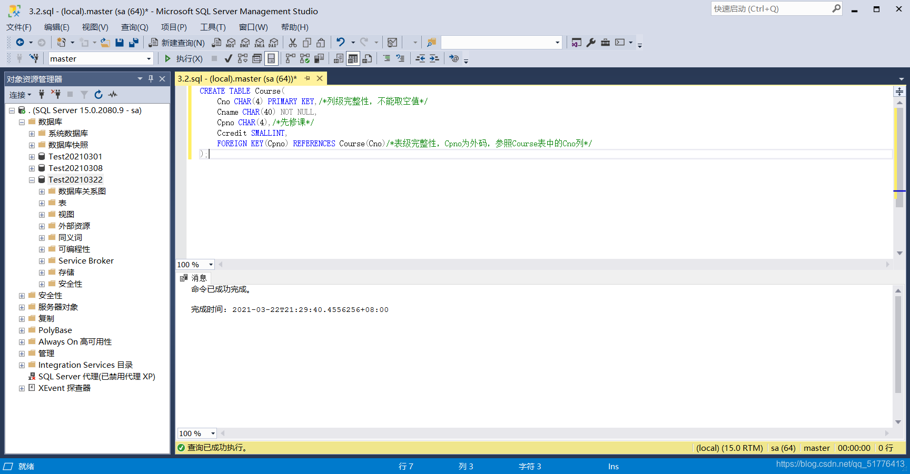Viewport: 910px width, 474px height.
Task: Click the toolbox icon
Action: pyautogui.click(x=605, y=43)
